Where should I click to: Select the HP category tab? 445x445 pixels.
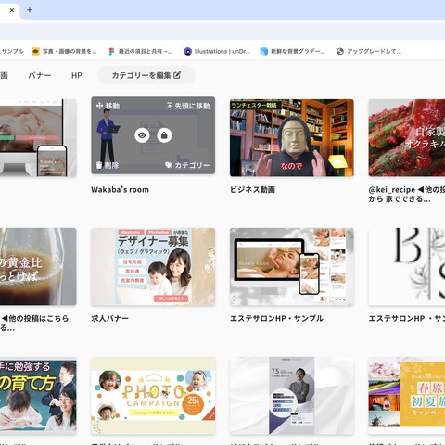coord(77,75)
